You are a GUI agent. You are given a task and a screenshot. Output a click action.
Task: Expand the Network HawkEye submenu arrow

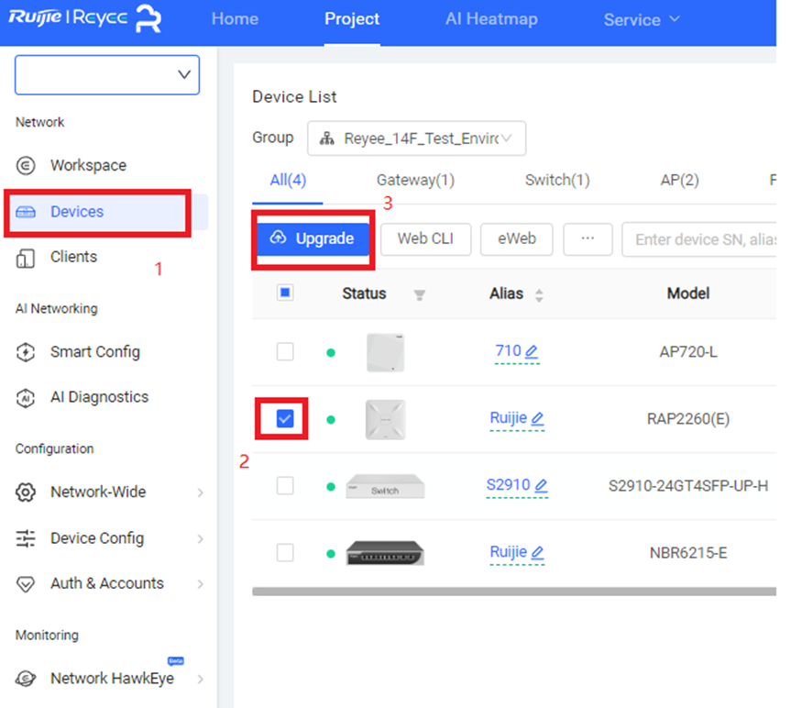(201, 679)
